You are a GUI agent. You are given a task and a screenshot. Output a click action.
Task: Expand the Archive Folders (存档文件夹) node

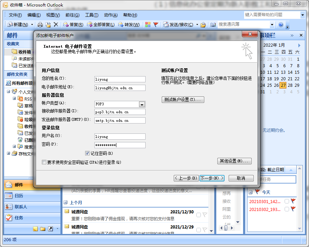tap(8, 153)
